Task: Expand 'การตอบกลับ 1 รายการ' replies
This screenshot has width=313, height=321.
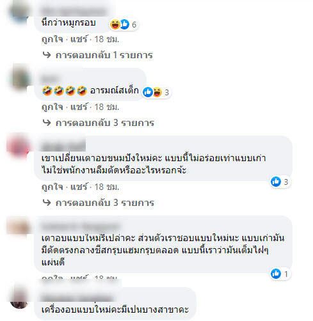Action: (104, 55)
